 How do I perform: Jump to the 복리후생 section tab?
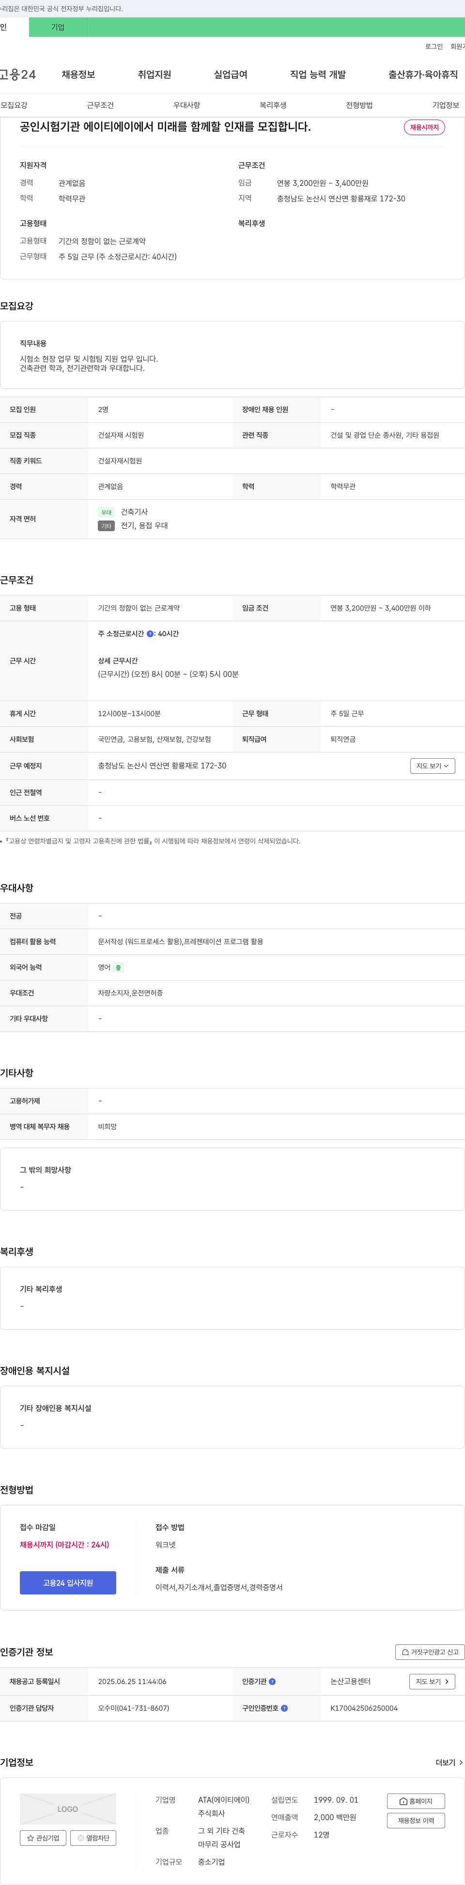(273, 106)
